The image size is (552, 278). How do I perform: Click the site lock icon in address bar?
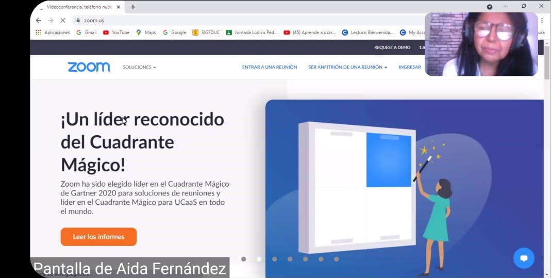(x=78, y=21)
